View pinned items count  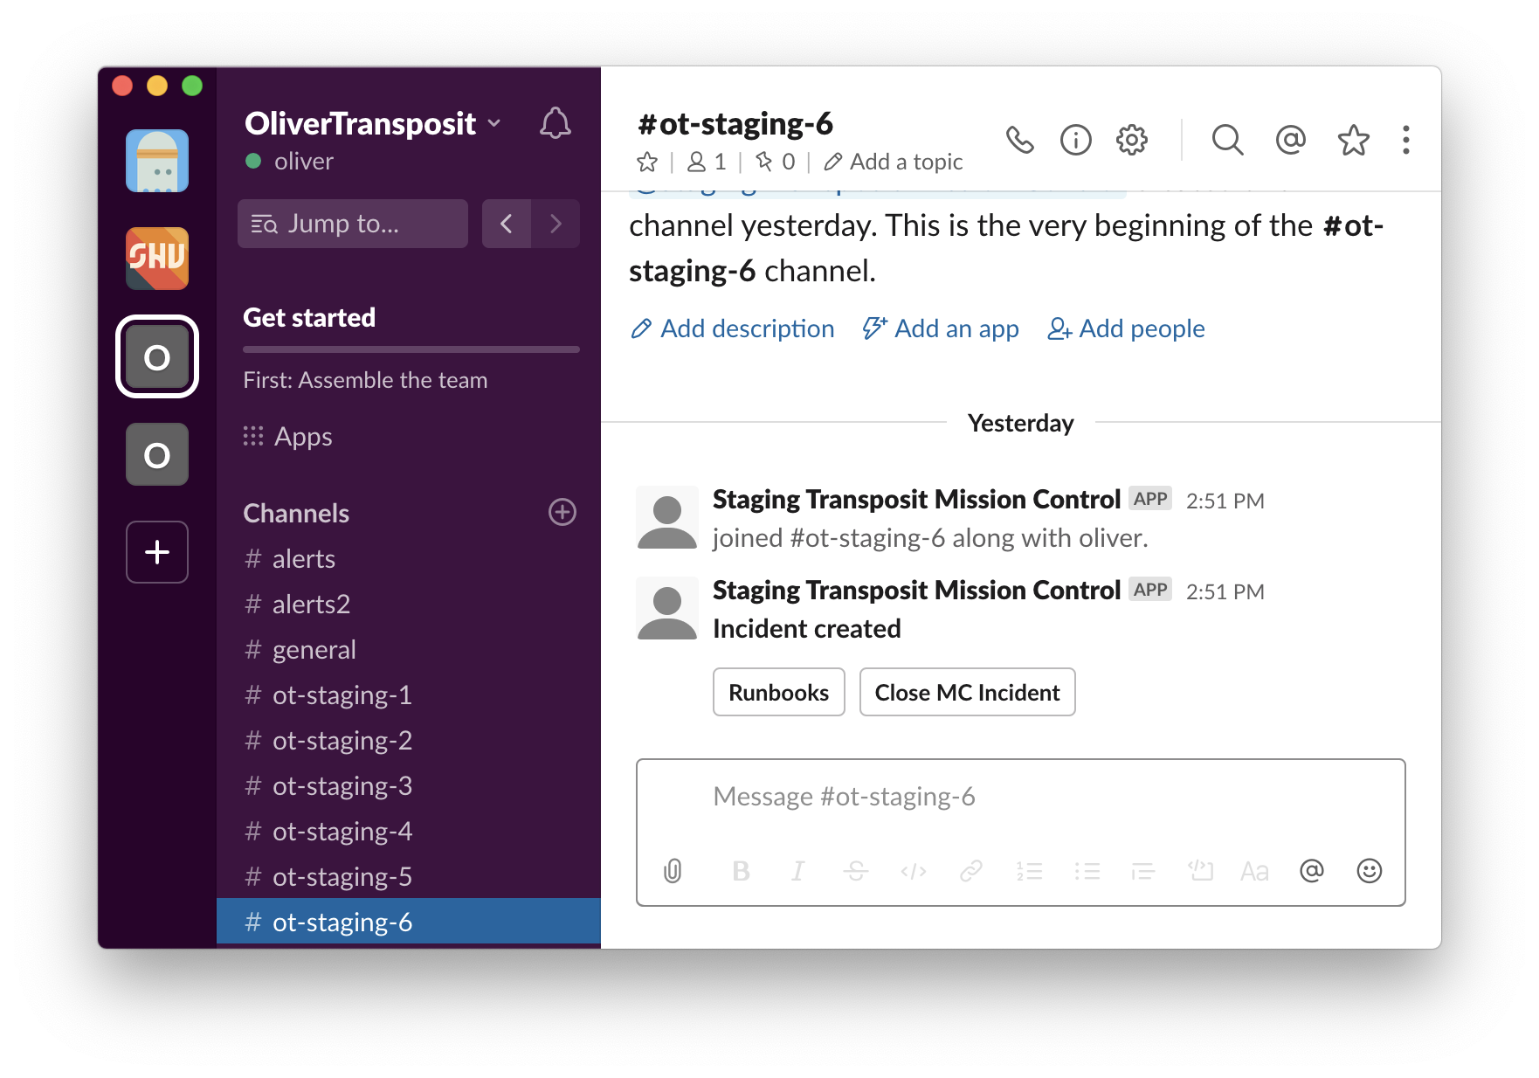[x=776, y=162]
